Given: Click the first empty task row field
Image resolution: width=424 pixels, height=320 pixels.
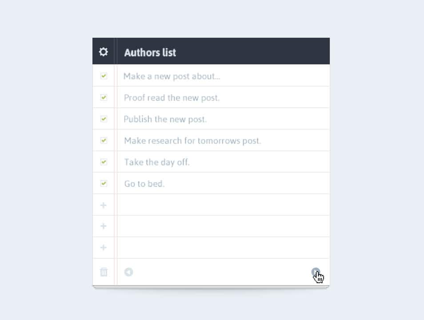Looking at the screenshot, I should pyautogui.click(x=222, y=205).
